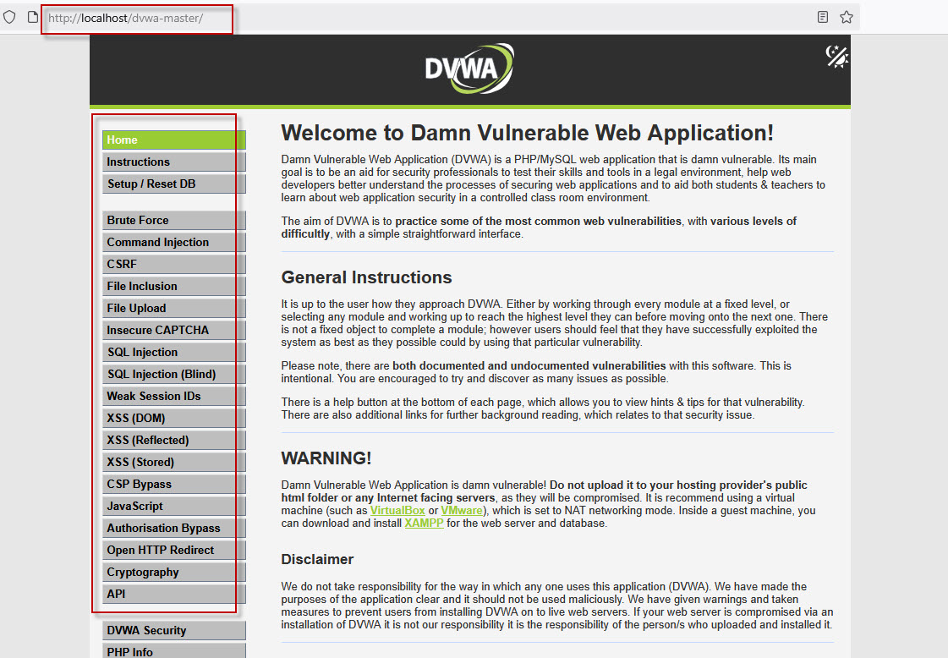Go to Setup / Reset DB
948x658 pixels.
[x=174, y=184]
